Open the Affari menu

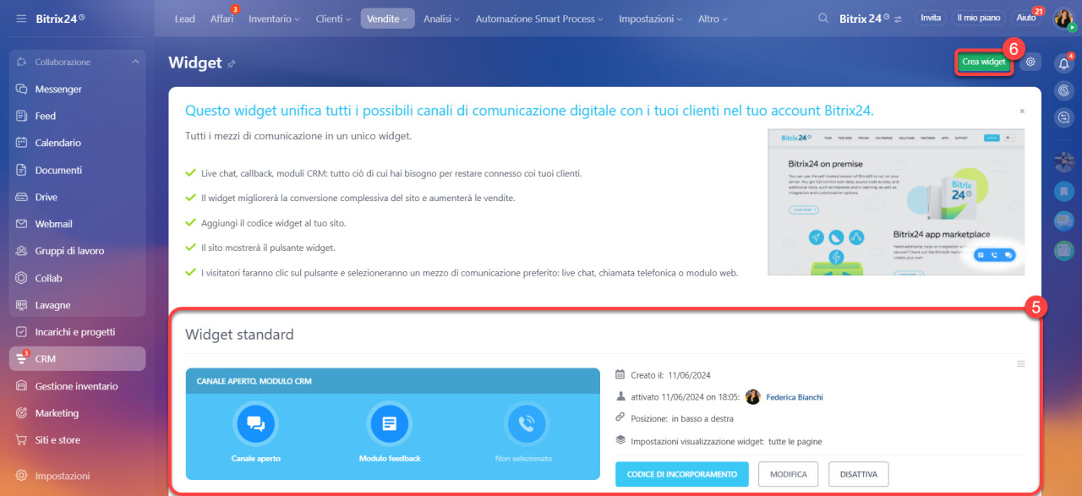point(222,18)
